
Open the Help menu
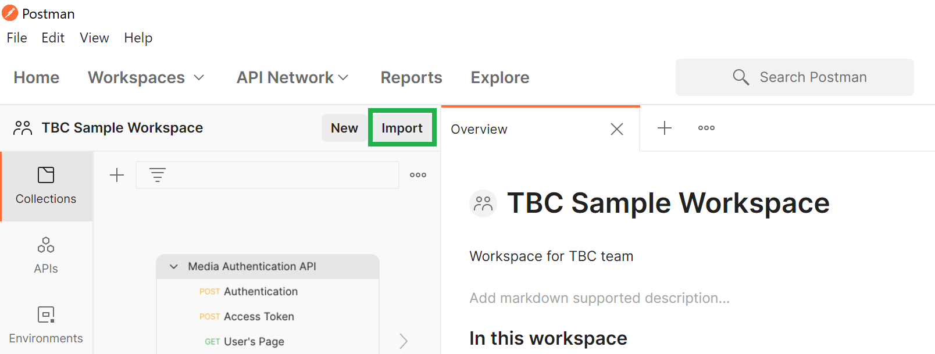(138, 38)
